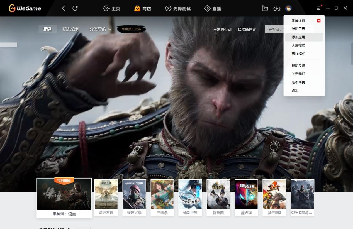This screenshot has width=353, height=229.
Task: Click the red N badge beside 系统设置
Action: 319,21
